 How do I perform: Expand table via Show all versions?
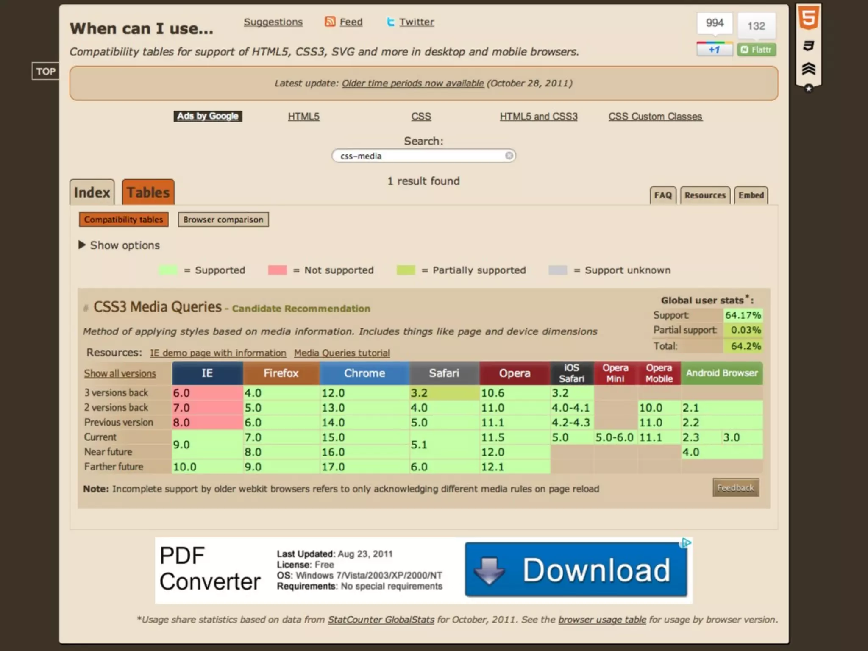[120, 373]
